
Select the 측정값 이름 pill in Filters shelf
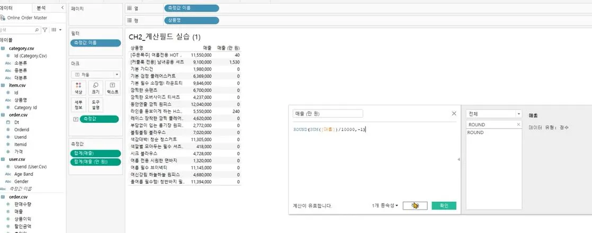tap(95, 43)
